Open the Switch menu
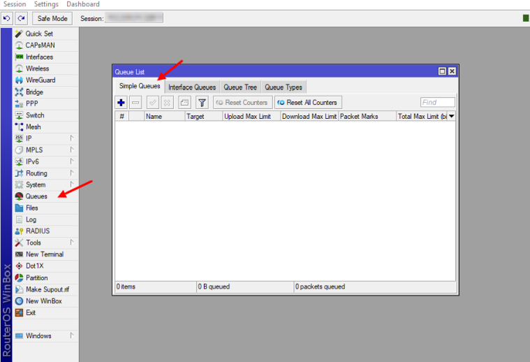This screenshot has width=530, height=362. click(45, 115)
